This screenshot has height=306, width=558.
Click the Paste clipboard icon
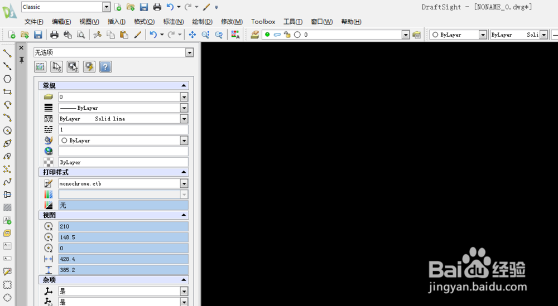click(x=124, y=35)
